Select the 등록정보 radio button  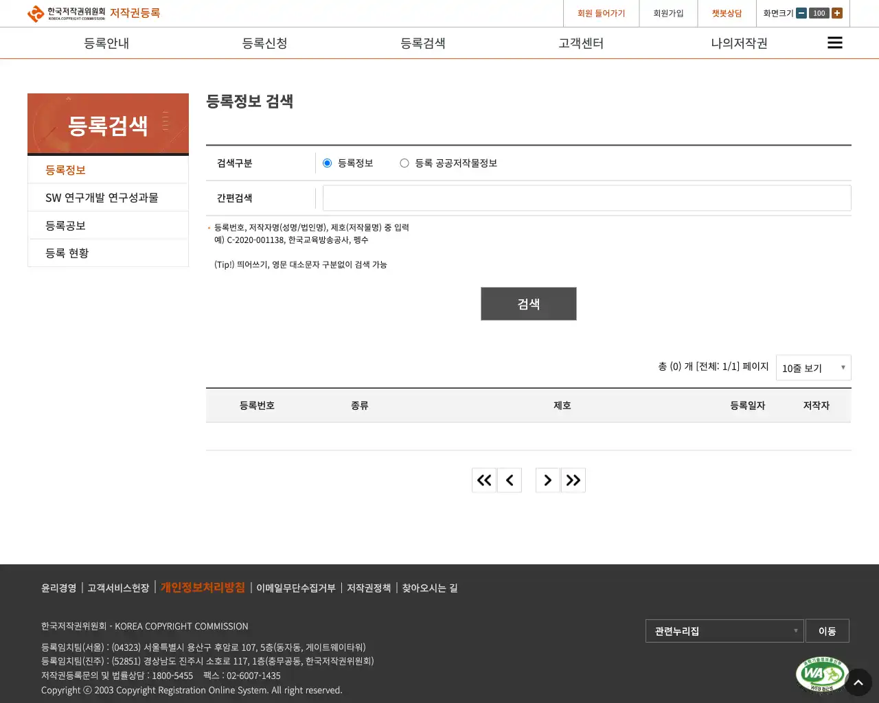coord(327,163)
